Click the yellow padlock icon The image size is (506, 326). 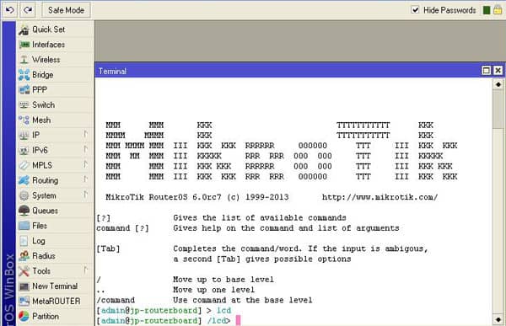point(498,10)
